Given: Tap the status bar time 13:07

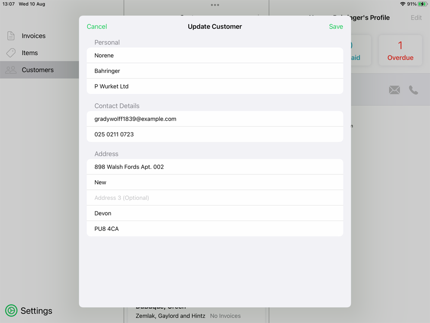Looking at the screenshot, I should tap(9, 4).
